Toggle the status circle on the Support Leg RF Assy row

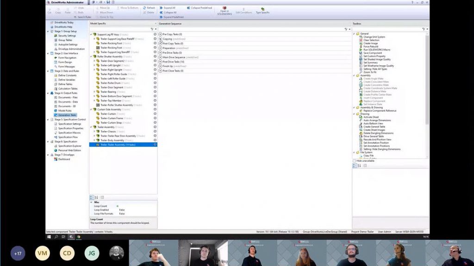point(155,34)
